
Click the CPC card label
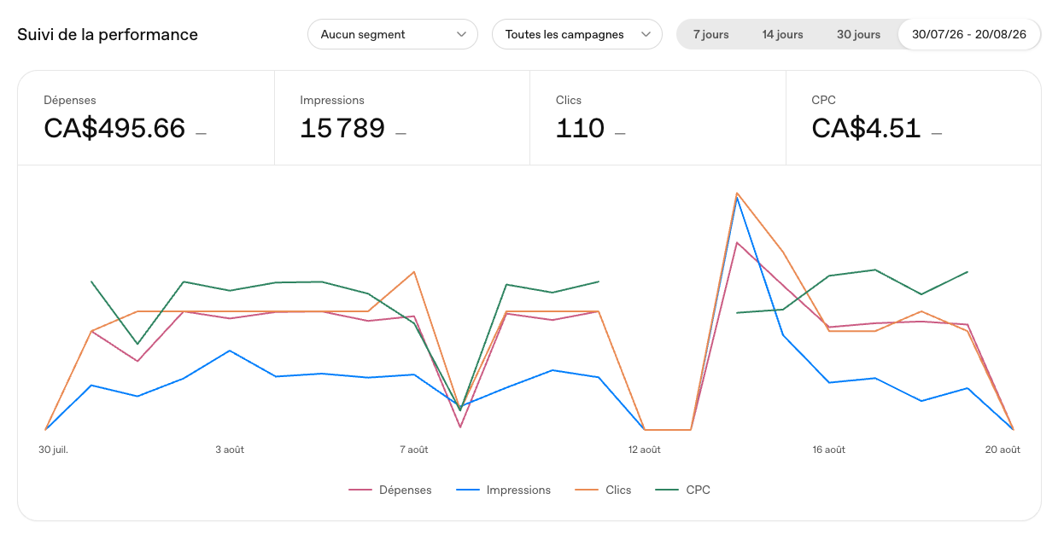pos(823,101)
